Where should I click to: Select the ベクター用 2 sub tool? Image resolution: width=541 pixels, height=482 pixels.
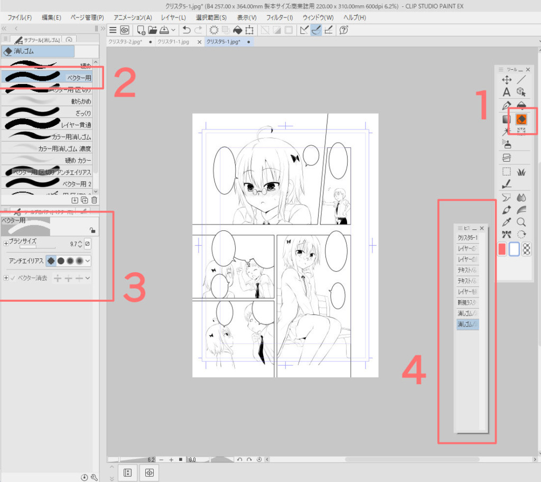click(46, 183)
